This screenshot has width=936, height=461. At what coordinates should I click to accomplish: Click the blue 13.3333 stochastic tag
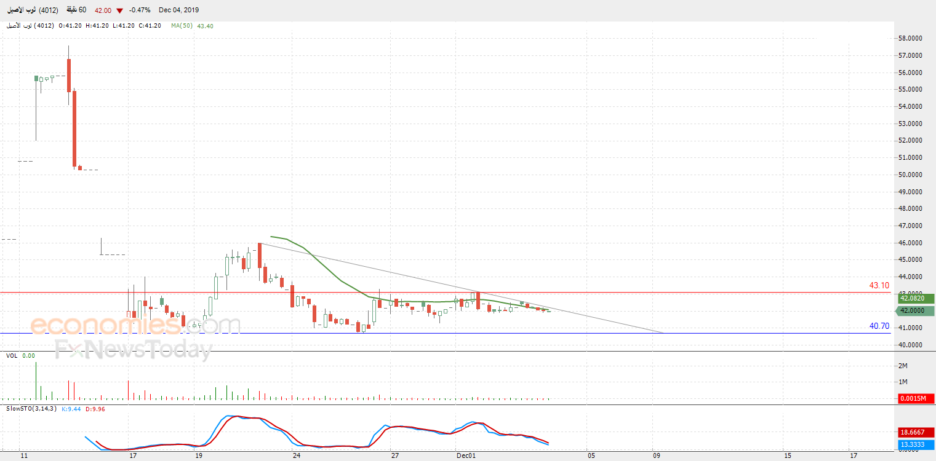click(x=916, y=444)
